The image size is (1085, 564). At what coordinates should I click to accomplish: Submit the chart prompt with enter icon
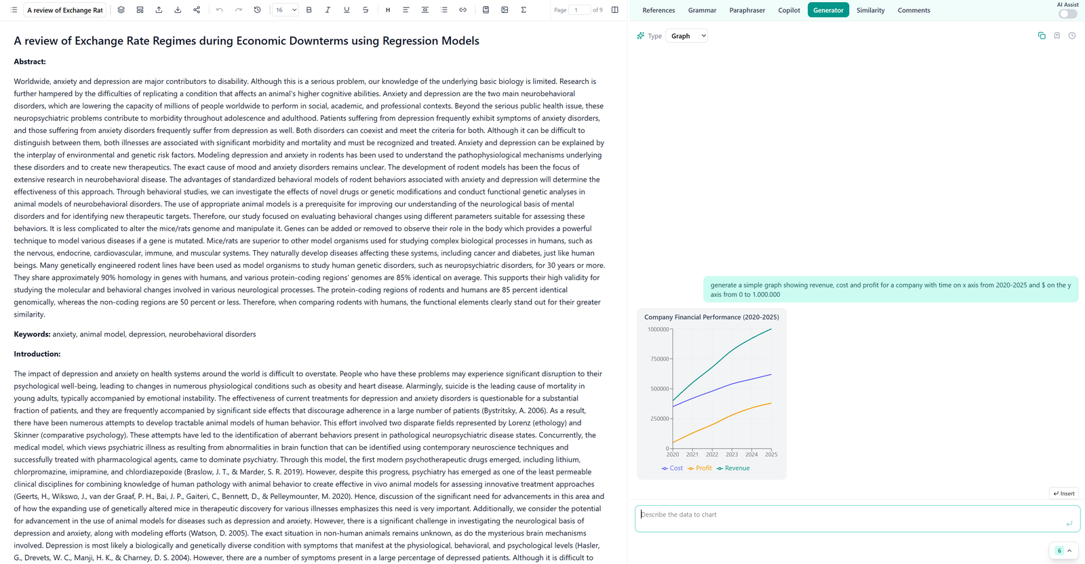click(1069, 523)
